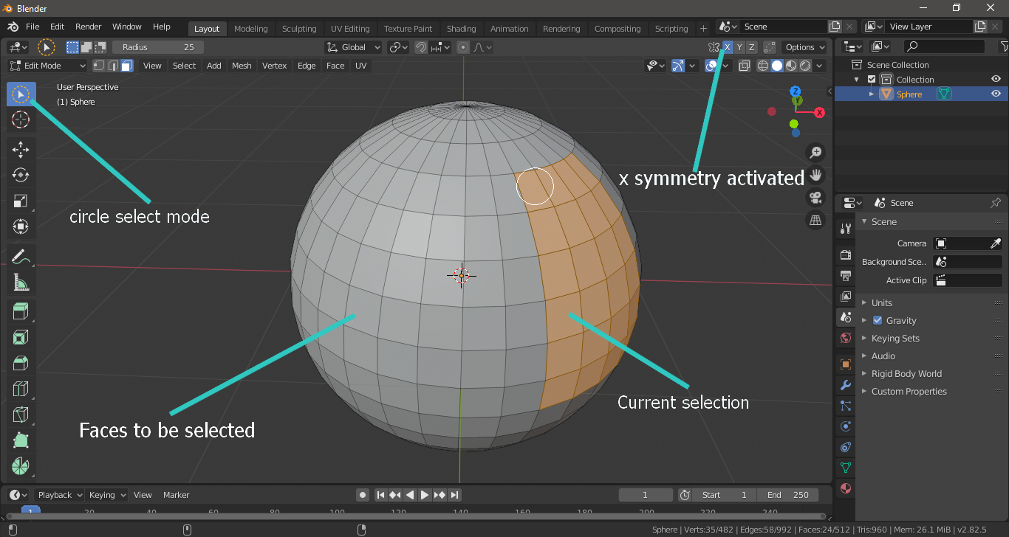The width and height of the screenshot is (1009, 537).
Task: Activate the Transform tool
Action: pos(21,226)
